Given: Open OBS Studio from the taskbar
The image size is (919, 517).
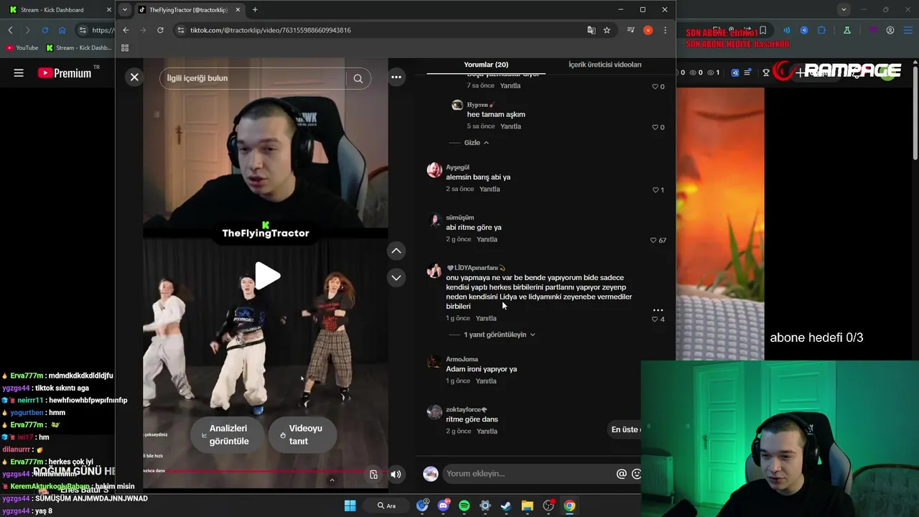Looking at the screenshot, I should click(549, 506).
